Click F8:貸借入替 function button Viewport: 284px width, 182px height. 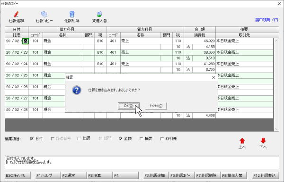pyautogui.click(x=234, y=175)
